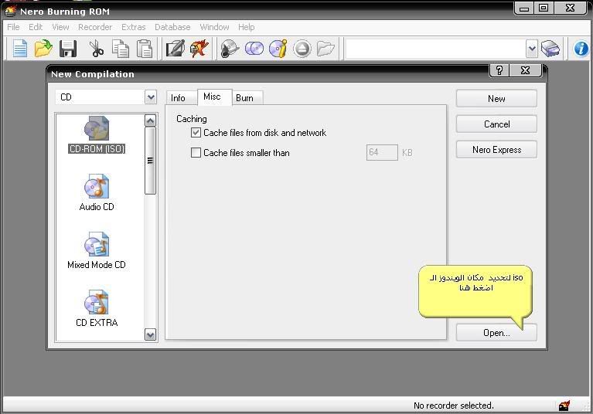Screen dimensions: 593x414
Task: Open the recorder selection dropdown arrow
Action: coord(532,49)
